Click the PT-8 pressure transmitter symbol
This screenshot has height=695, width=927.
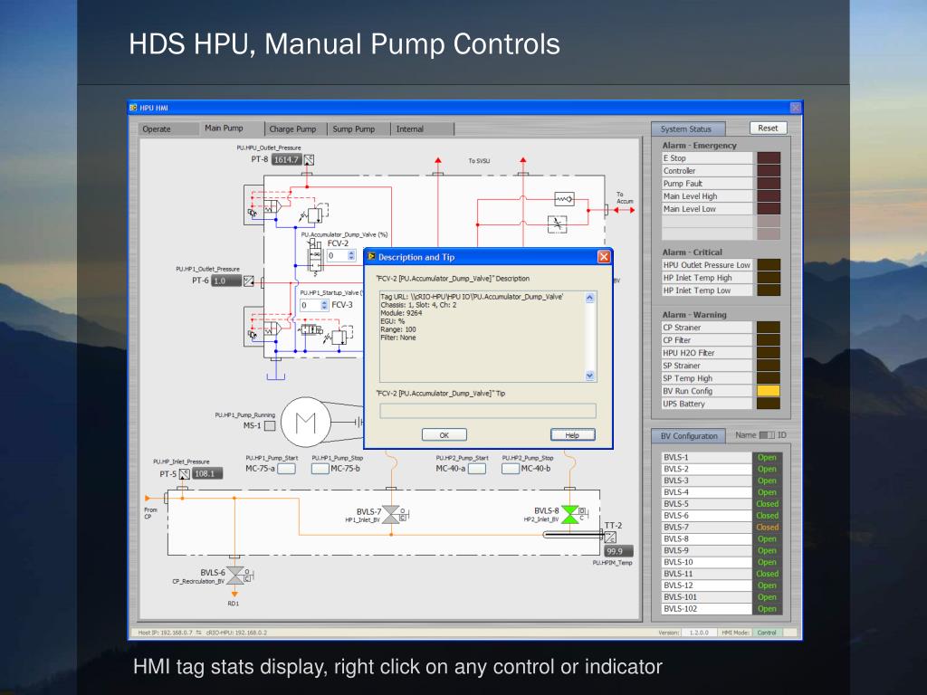(x=309, y=159)
